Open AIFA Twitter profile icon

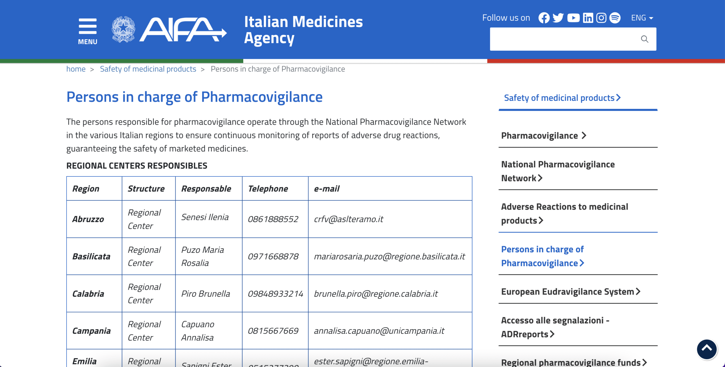(558, 18)
